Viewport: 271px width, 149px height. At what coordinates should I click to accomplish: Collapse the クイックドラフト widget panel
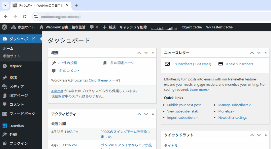[266, 135]
